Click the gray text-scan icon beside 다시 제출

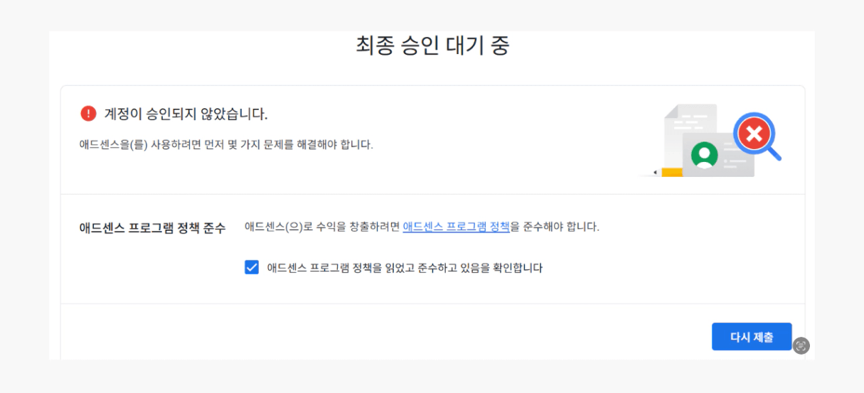tap(801, 345)
